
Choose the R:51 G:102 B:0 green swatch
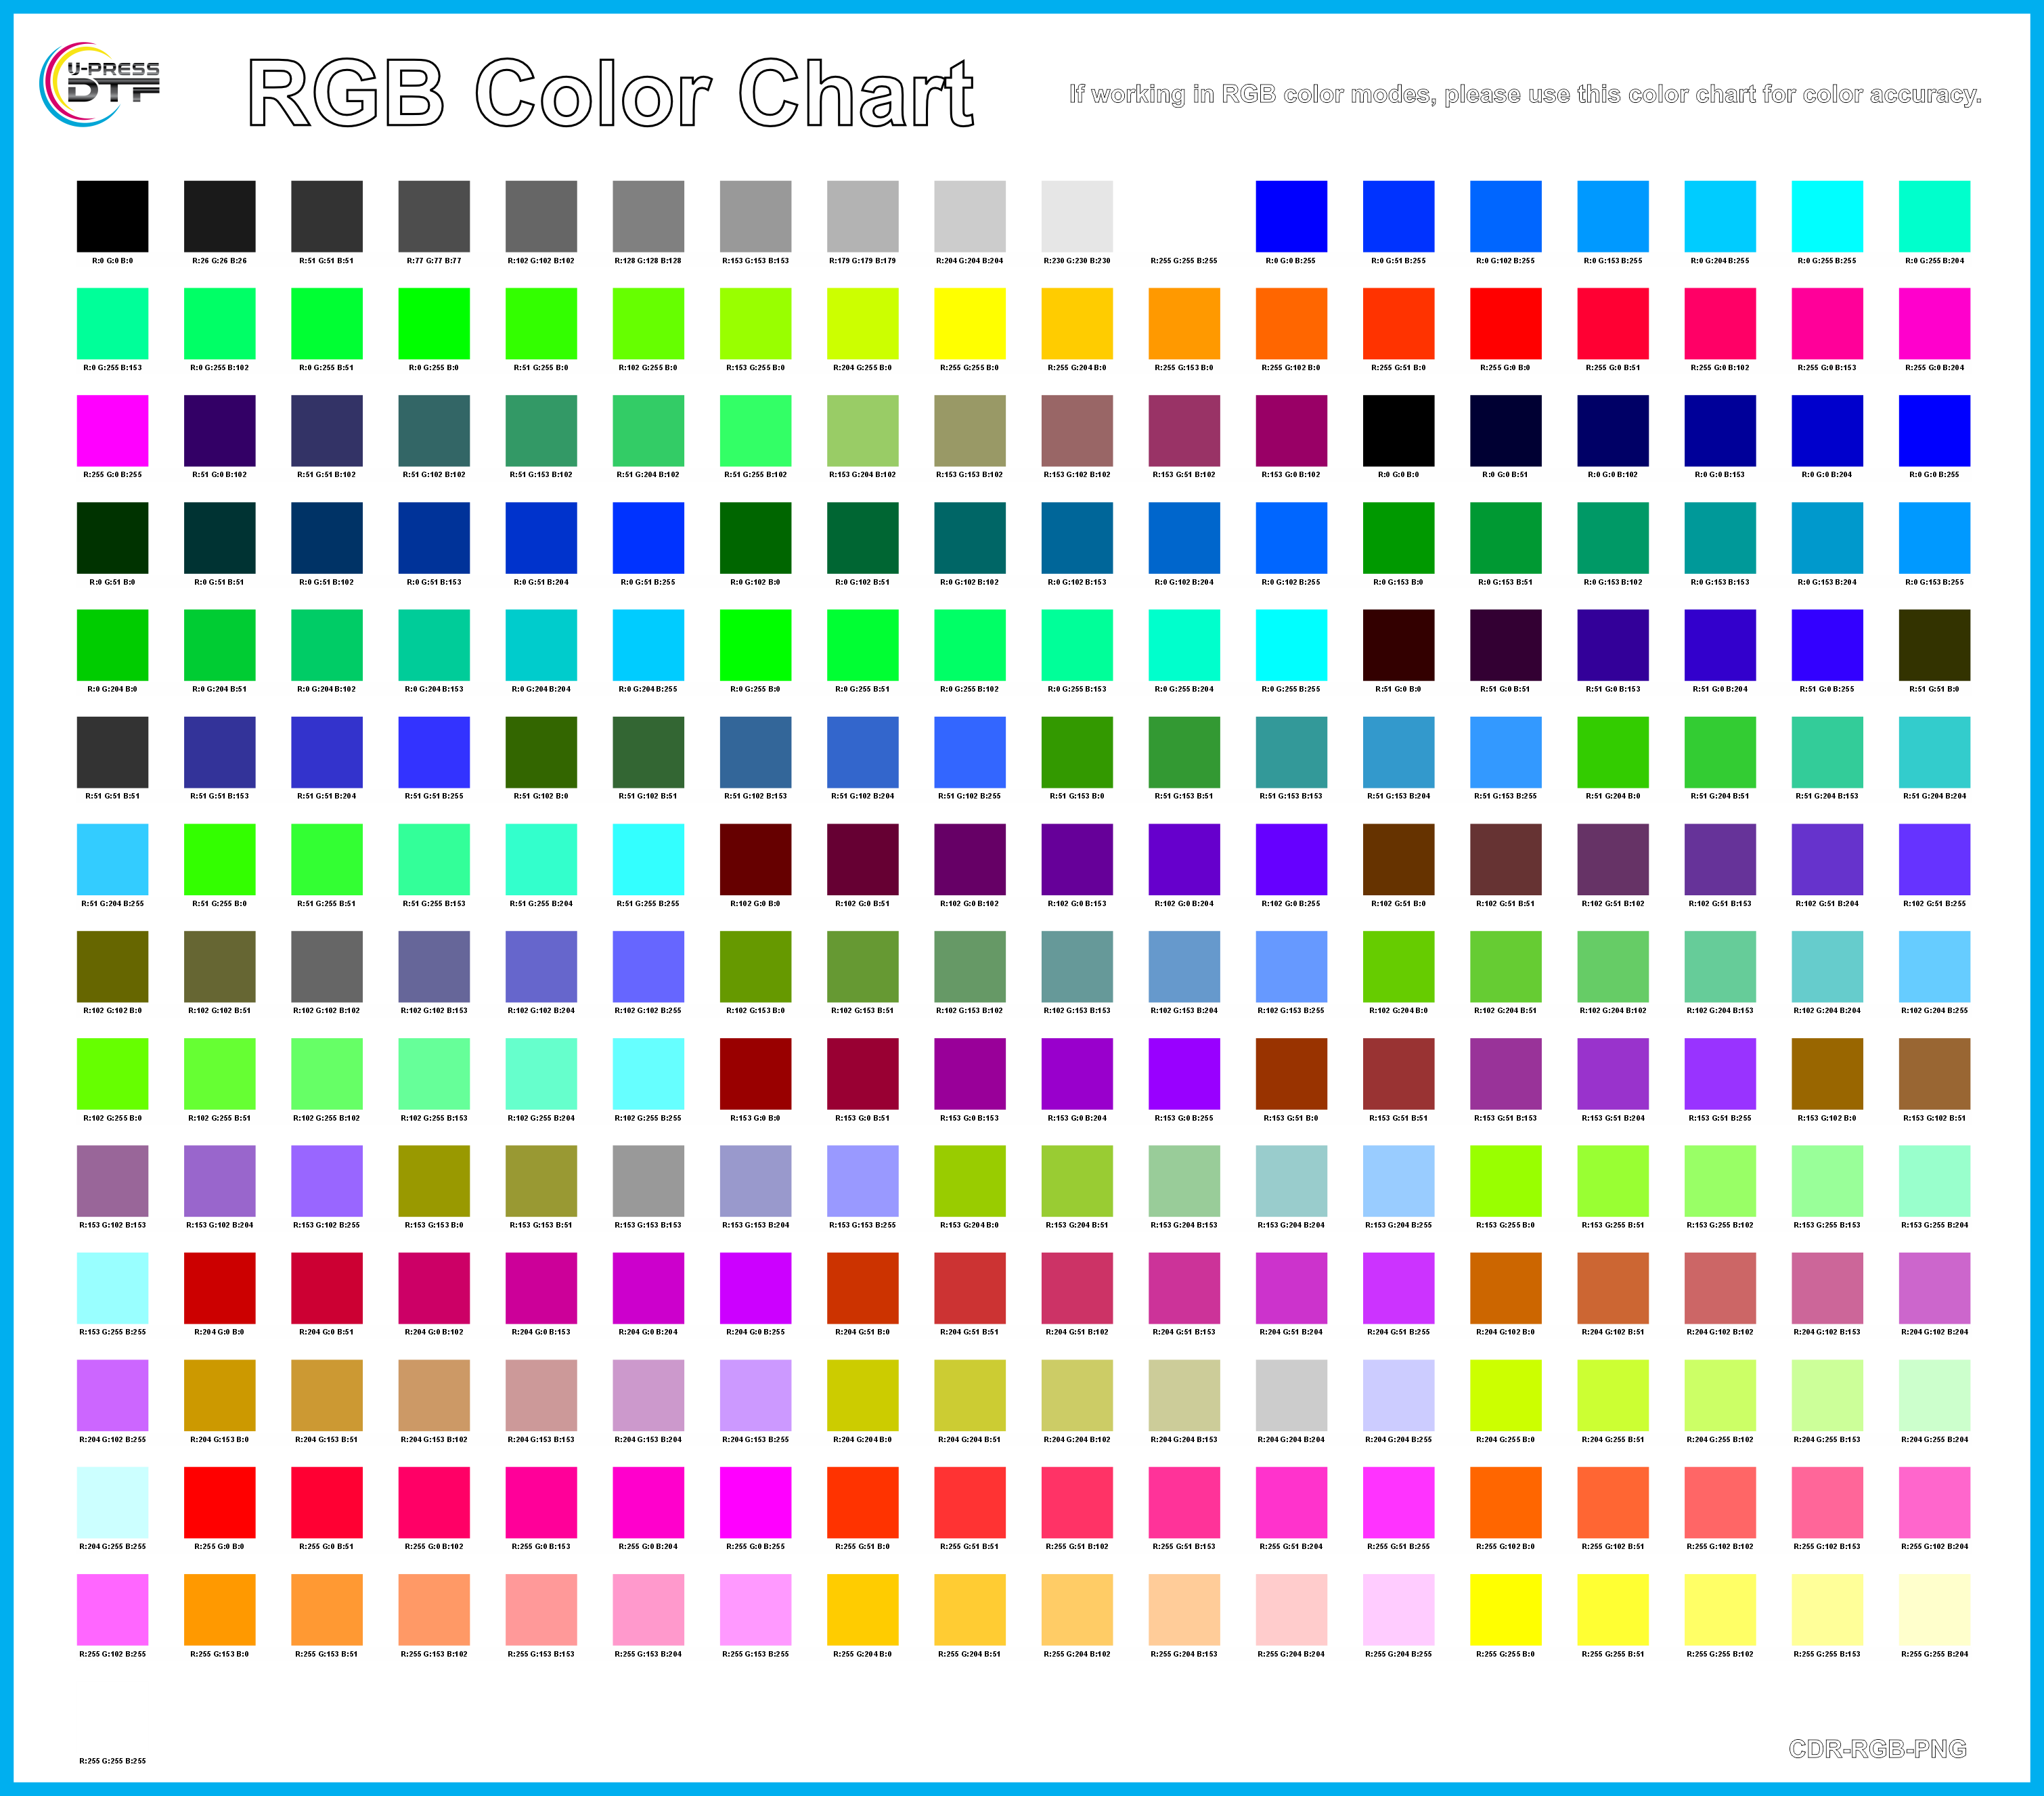tap(541, 752)
